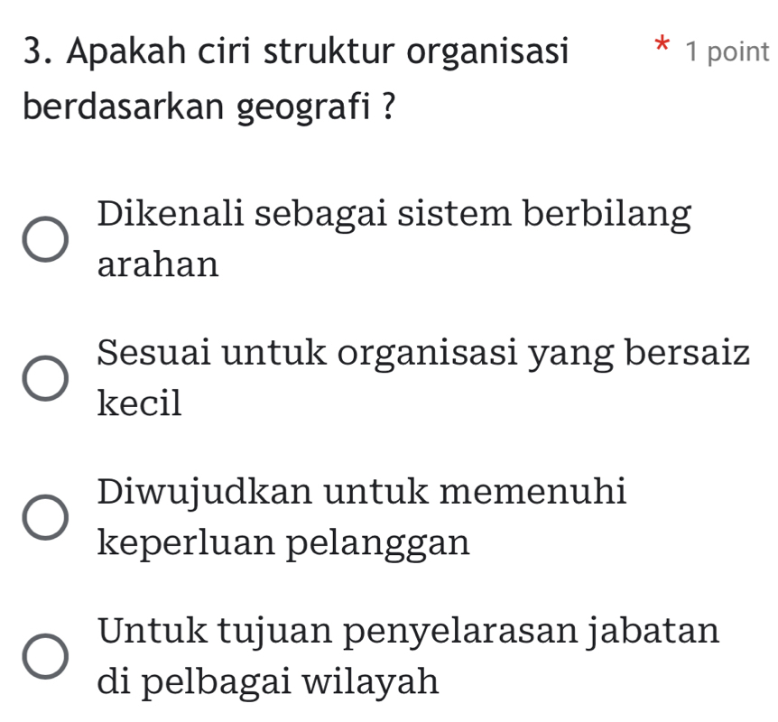Select the 'Sesuai untuk organisasi yang bersaiz kecil' option
The width and height of the screenshot is (778, 722).
(47, 377)
